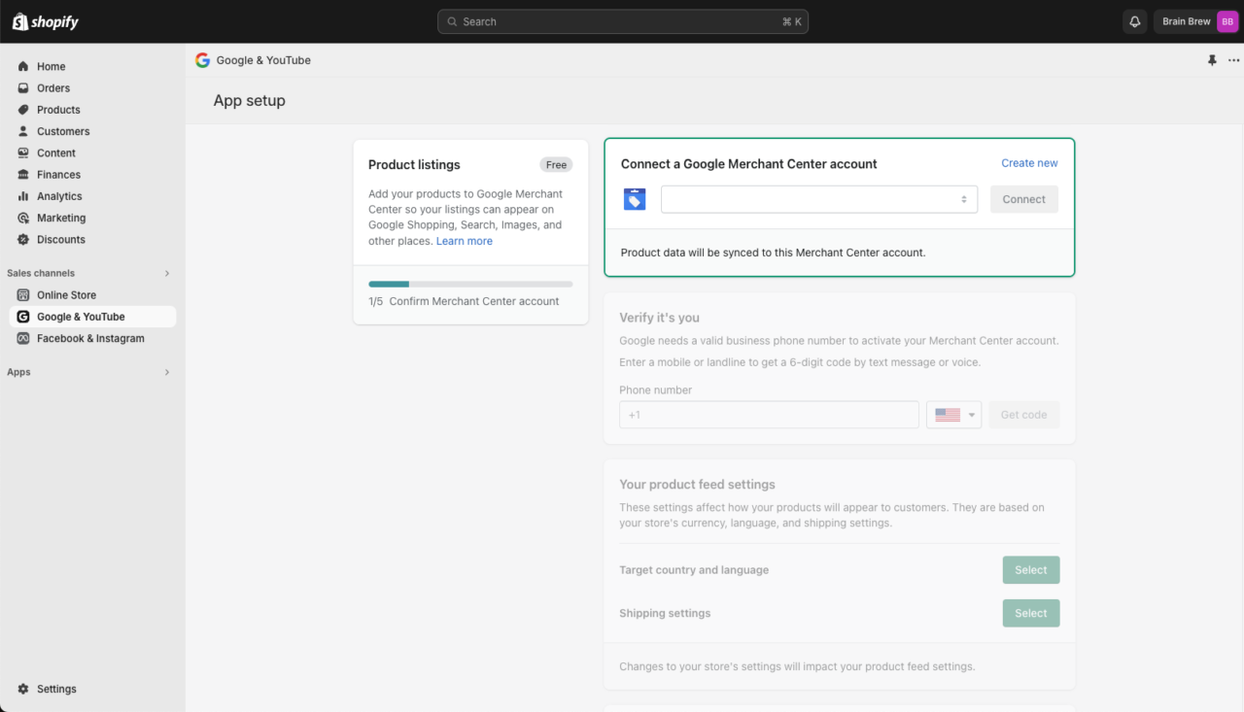
Task: Switch to Online Store in the sidebar
Action: tap(23, 294)
